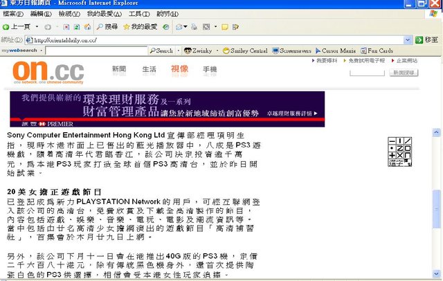Click the Smiley Central toolbar button
This screenshot has height=281, width=443.
tap(245, 51)
